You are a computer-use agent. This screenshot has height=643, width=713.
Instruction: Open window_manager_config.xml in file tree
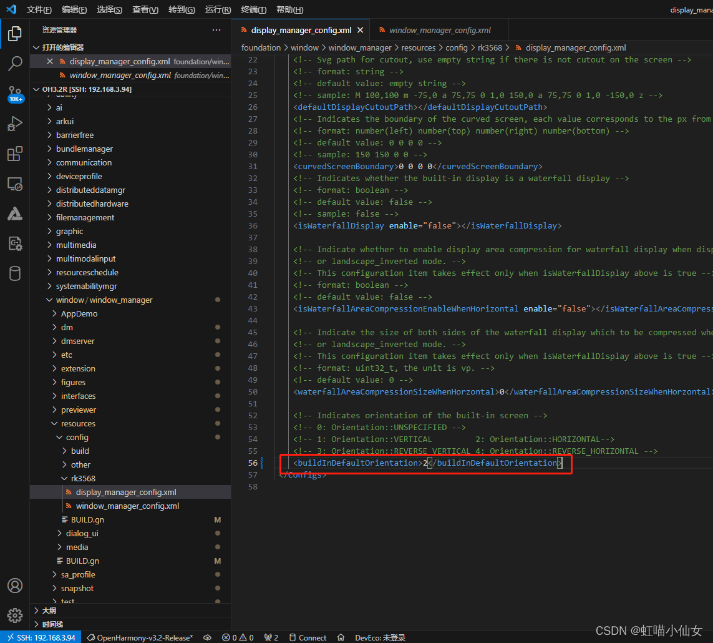(130, 506)
